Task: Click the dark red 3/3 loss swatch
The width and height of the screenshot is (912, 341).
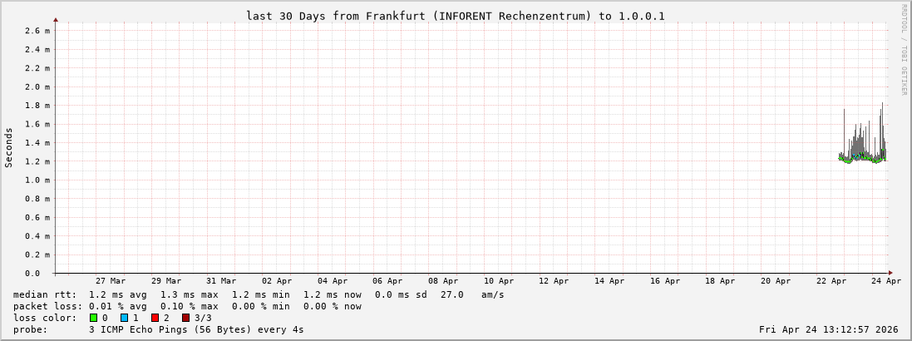Action: click(x=185, y=318)
